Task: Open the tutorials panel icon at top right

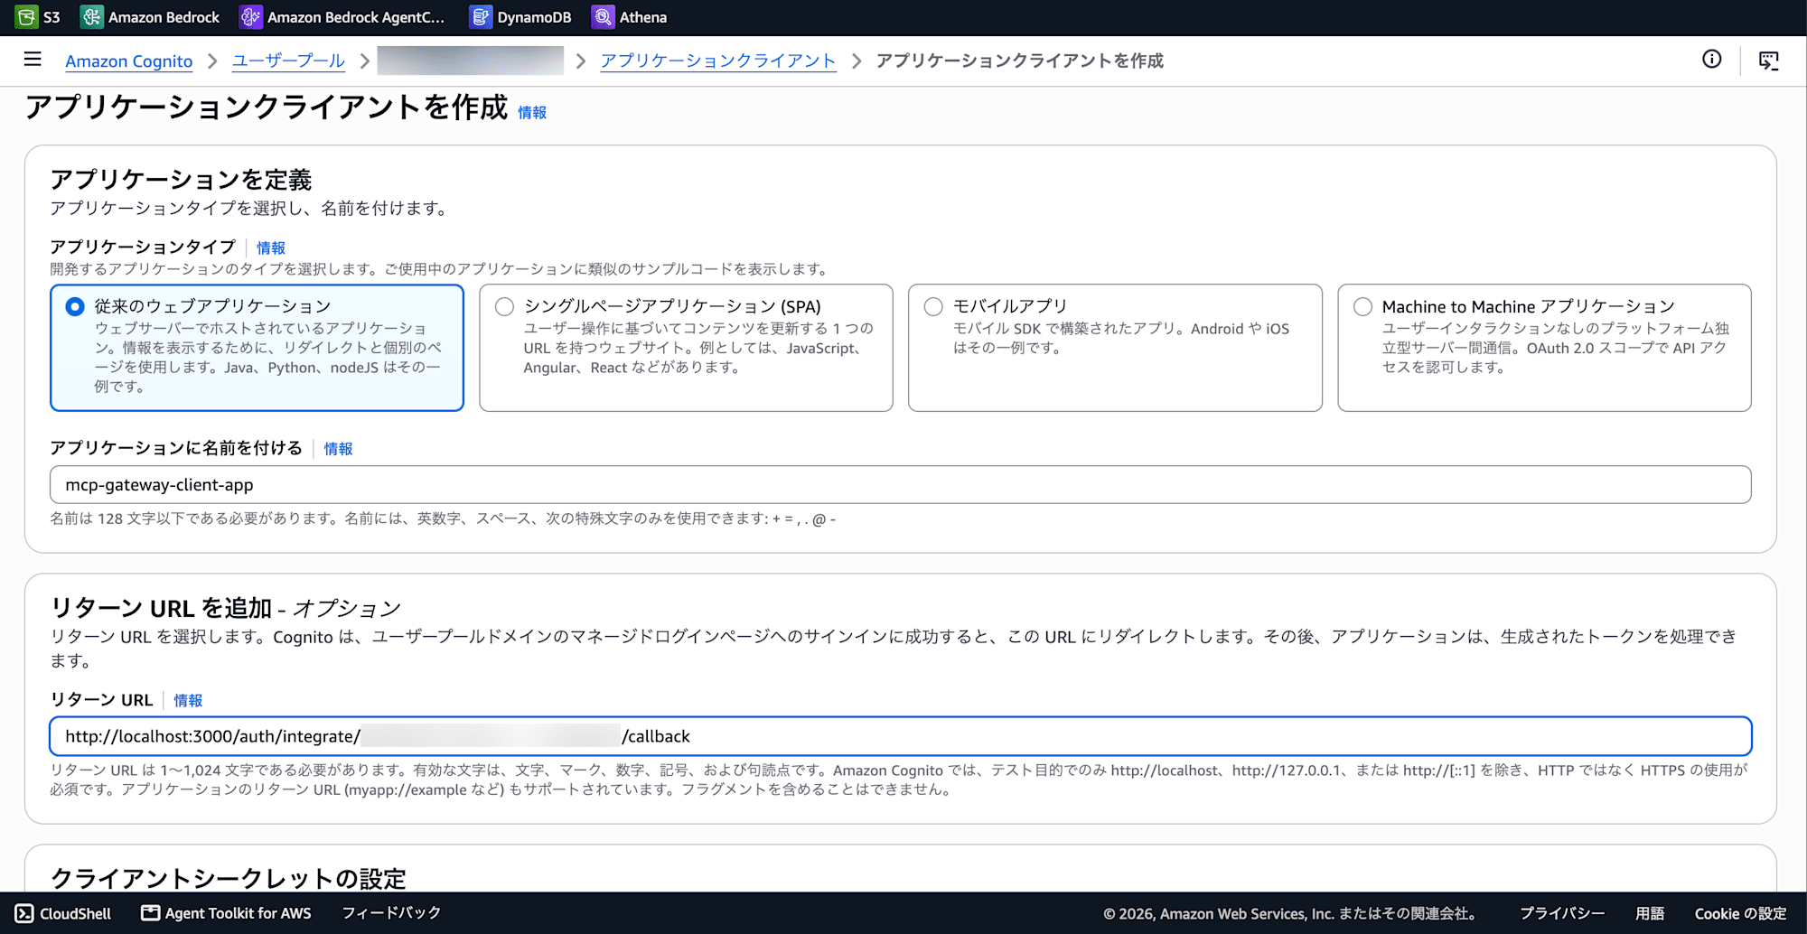Action: [x=1769, y=61]
